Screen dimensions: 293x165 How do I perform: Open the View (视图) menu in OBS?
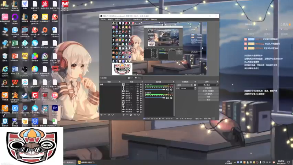click(118, 19)
